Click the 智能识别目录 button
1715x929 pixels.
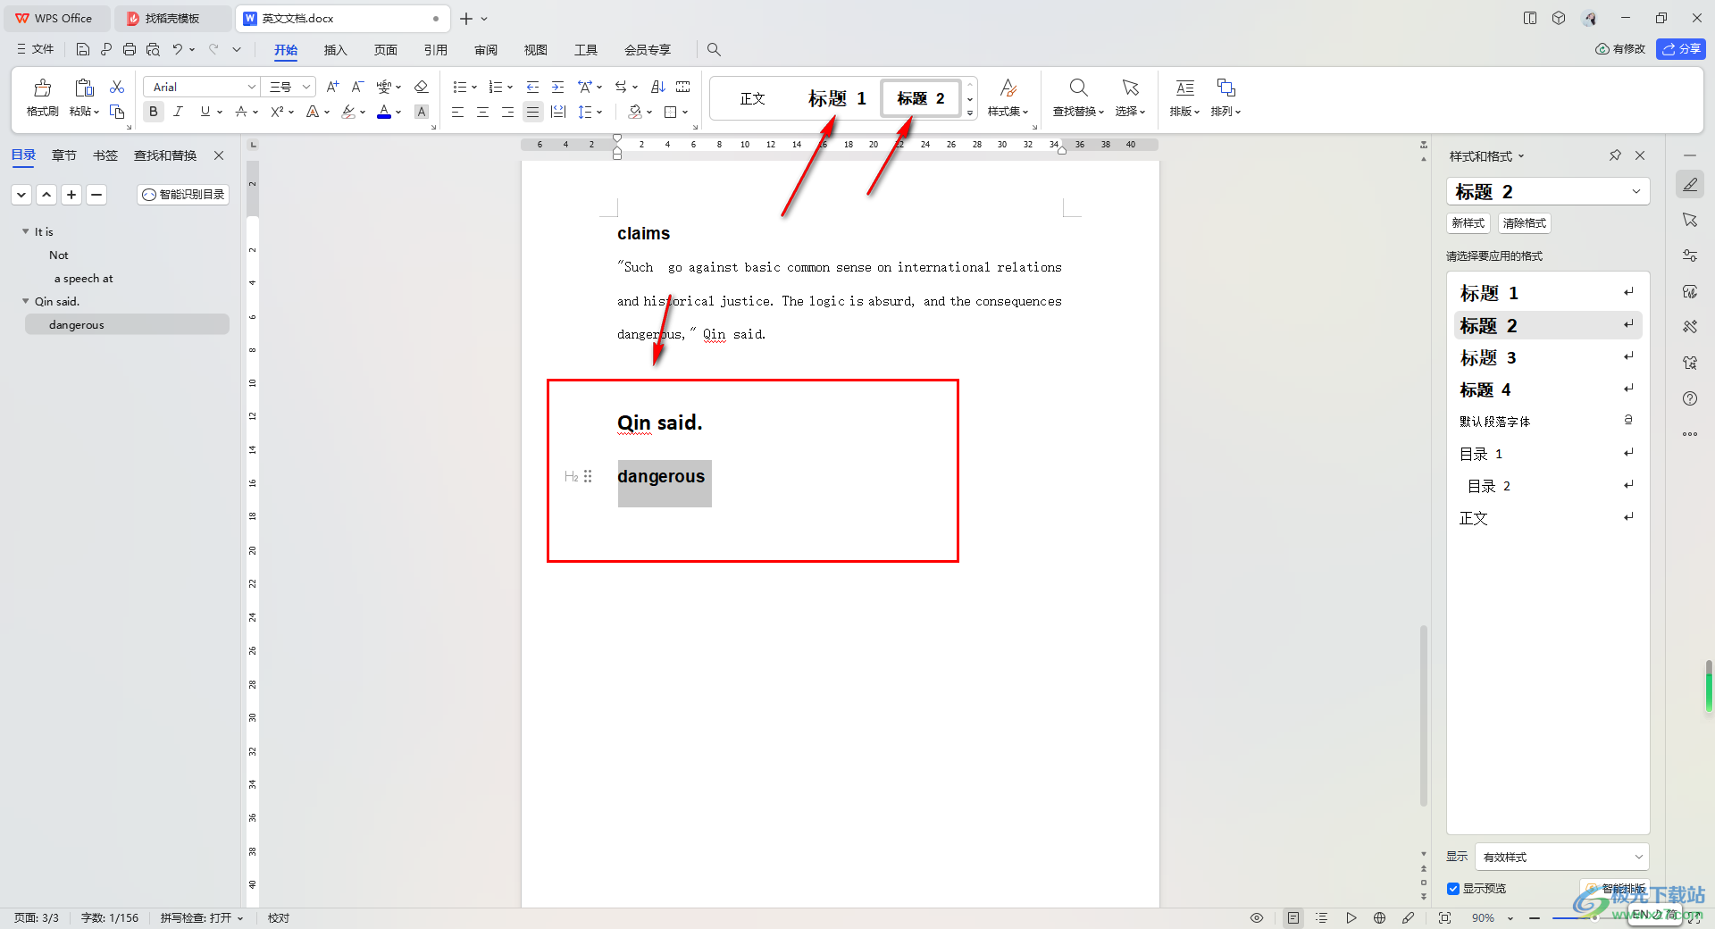[x=183, y=194]
